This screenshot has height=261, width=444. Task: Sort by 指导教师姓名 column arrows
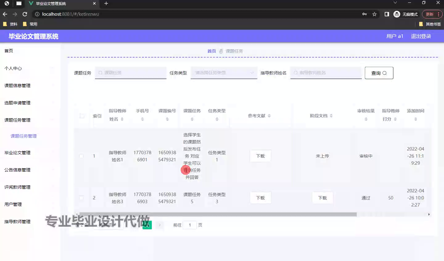(x=122, y=119)
